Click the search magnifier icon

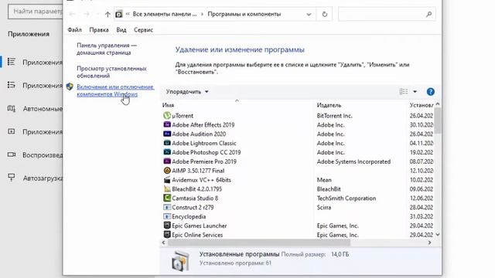pyautogui.click(x=428, y=14)
